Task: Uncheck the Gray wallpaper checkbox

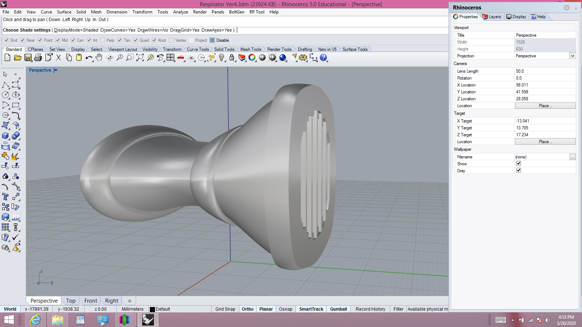Action: (x=519, y=170)
